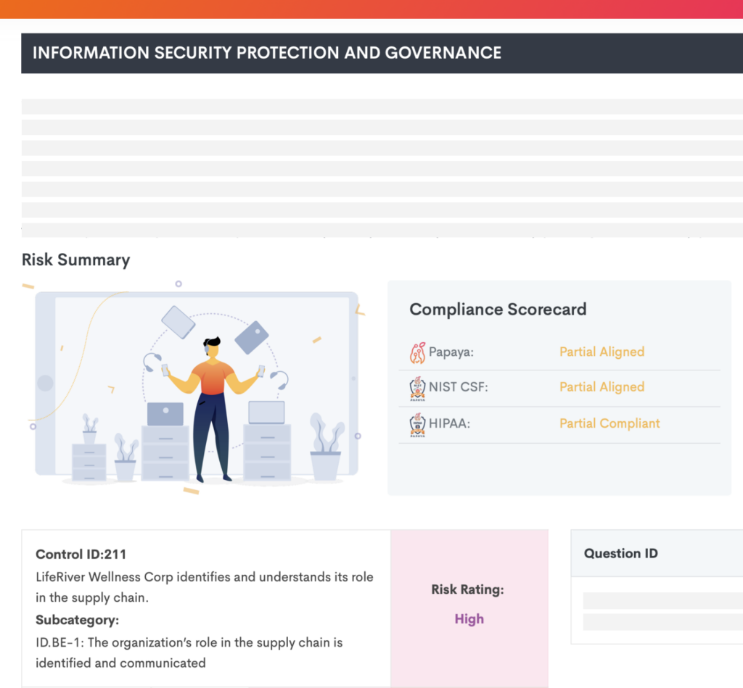743x688 pixels.
Task: Click the High risk rating label
Action: coord(469,618)
